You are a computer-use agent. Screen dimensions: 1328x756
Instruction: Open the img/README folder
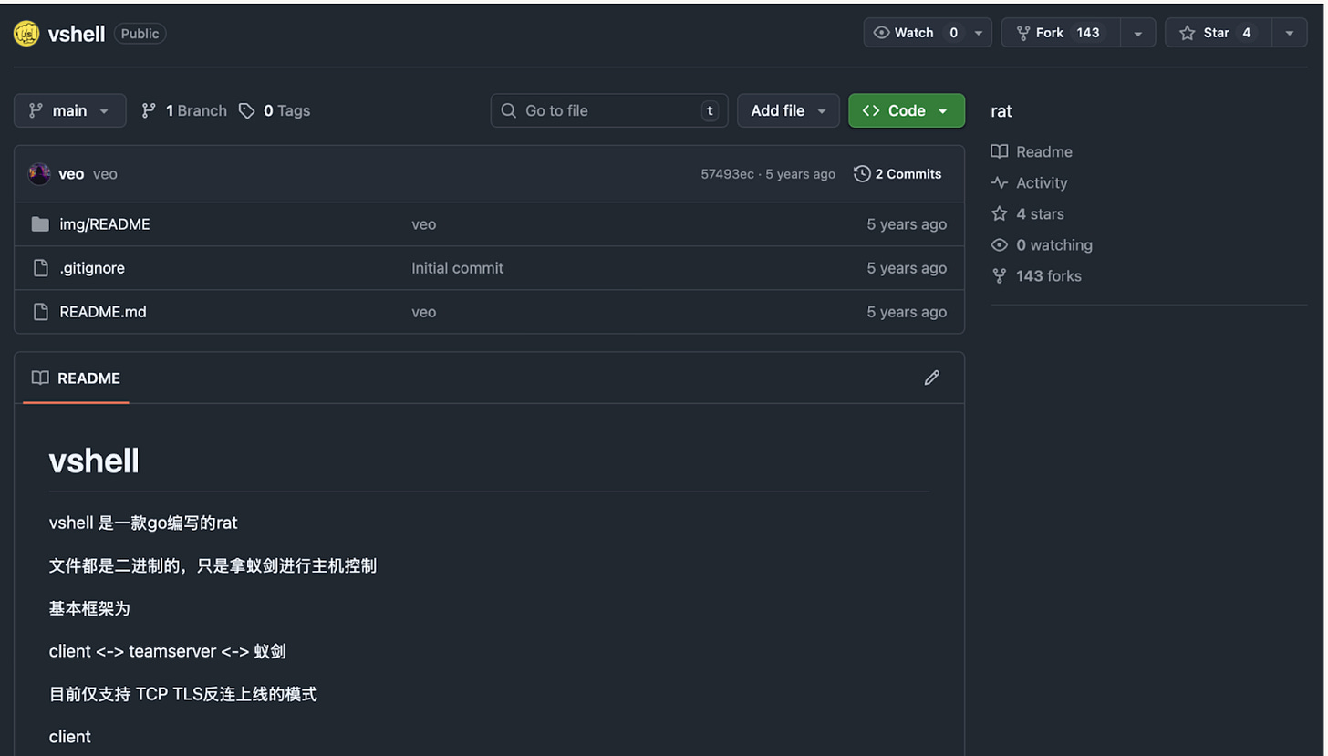(105, 224)
